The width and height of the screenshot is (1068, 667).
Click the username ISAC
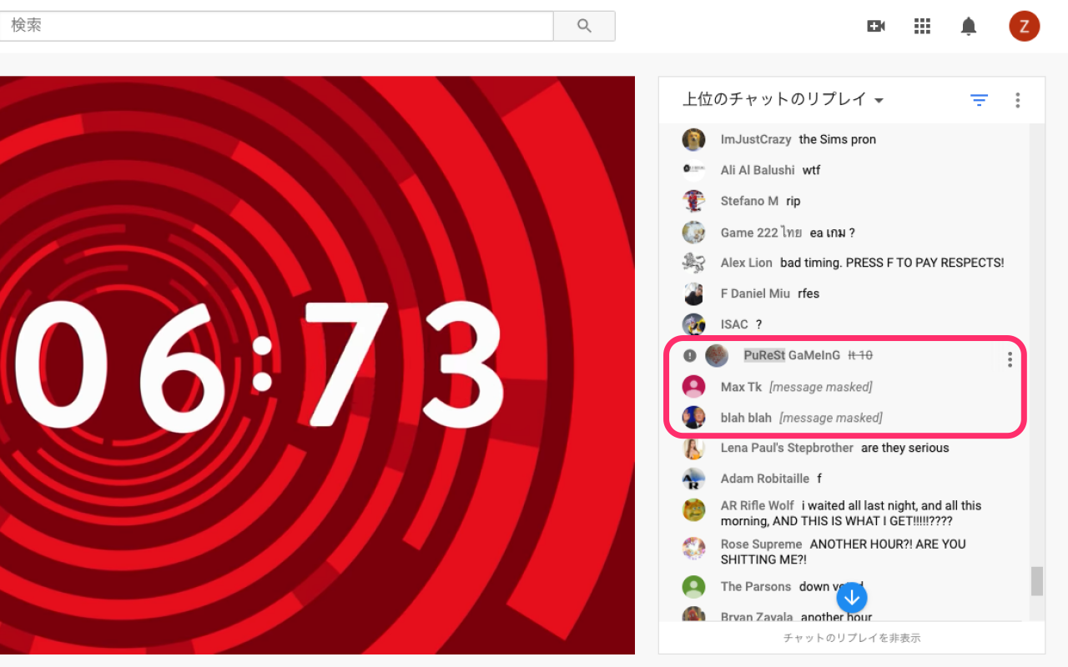734,324
